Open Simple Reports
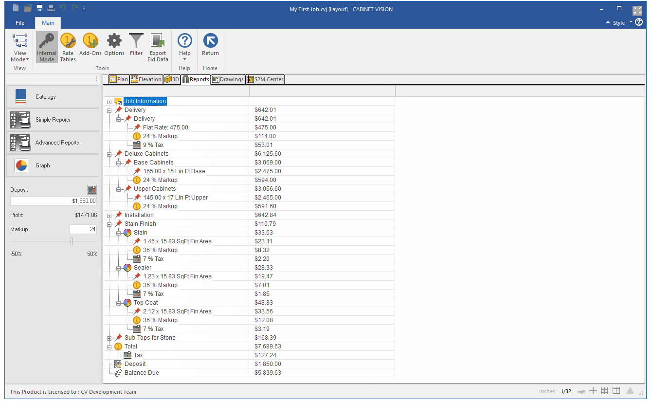The width and height of the screenshot is (652, 401). (x=53, y=120)
